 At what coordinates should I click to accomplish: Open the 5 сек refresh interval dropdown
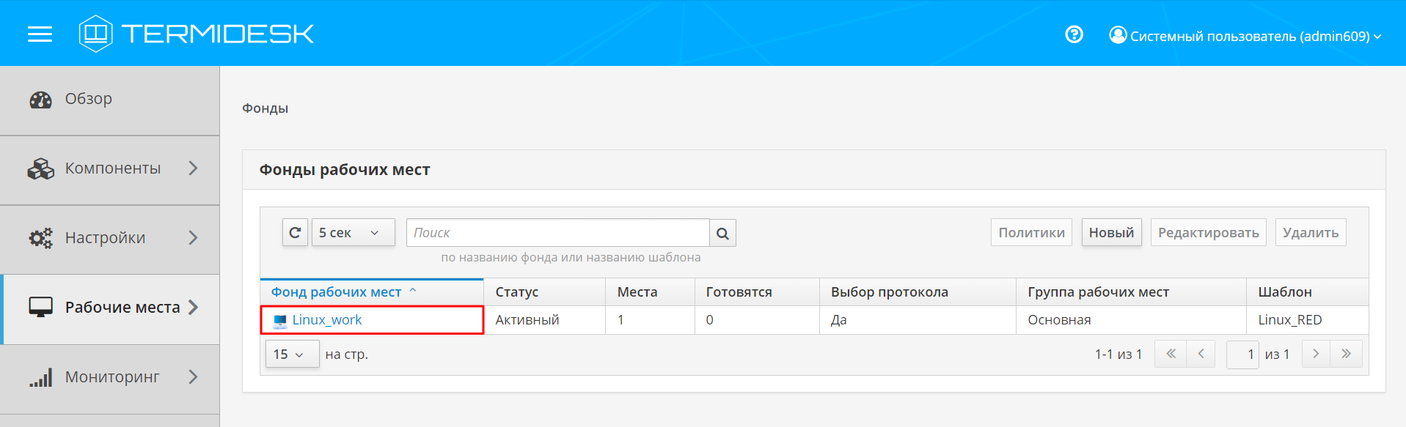click(x=353, y=233)
